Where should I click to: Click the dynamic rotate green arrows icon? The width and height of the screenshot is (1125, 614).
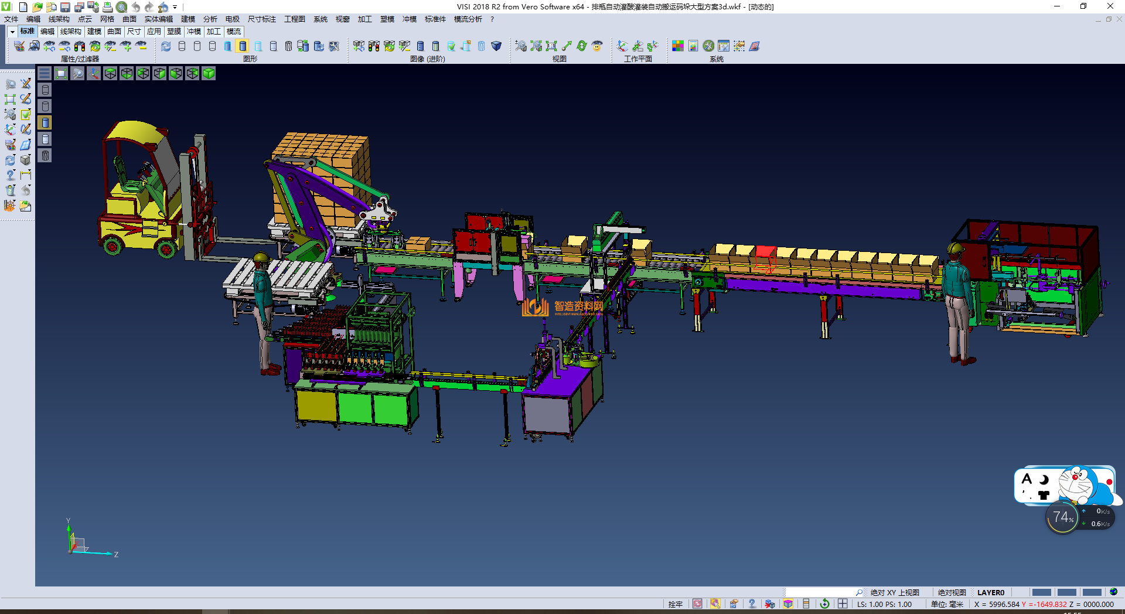(582, 46)
